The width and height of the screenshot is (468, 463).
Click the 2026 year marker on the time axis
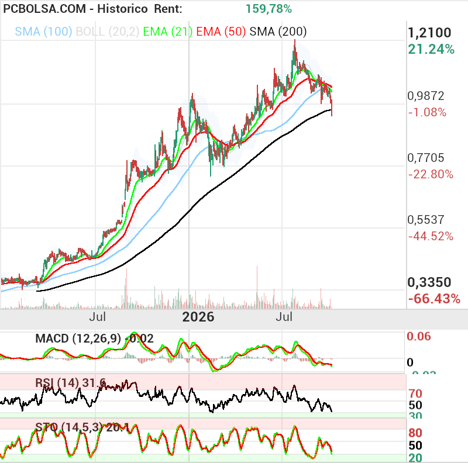pyautogui.click(x=198, y=317)
